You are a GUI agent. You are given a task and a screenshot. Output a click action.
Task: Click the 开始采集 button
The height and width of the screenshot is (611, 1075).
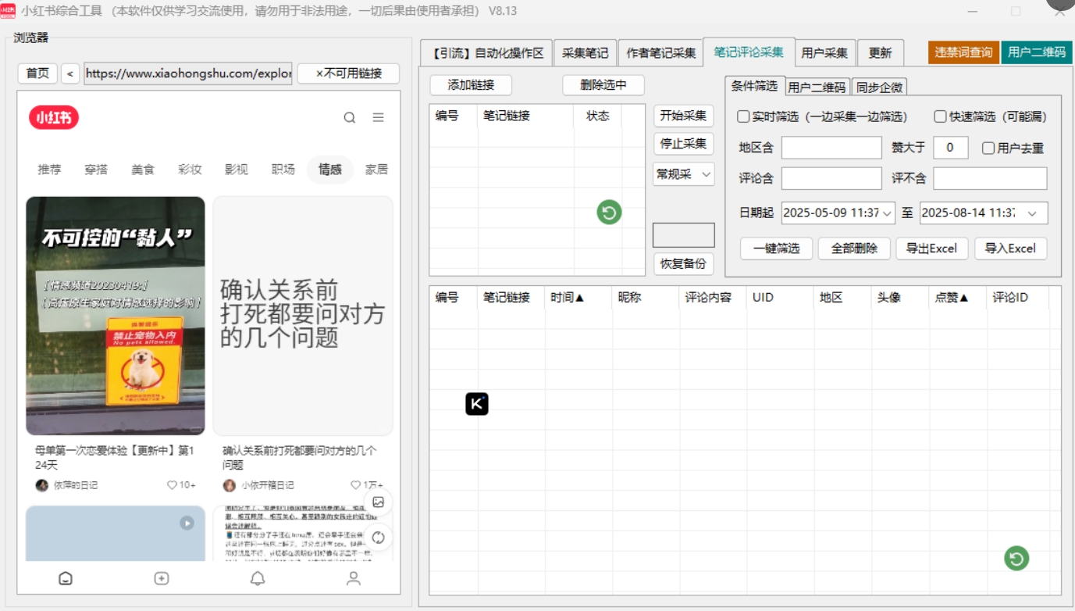tap(683, 116)
